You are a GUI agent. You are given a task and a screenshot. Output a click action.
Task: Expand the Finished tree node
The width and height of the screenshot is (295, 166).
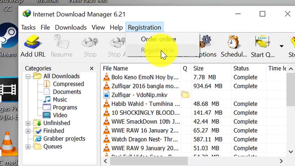28,131
